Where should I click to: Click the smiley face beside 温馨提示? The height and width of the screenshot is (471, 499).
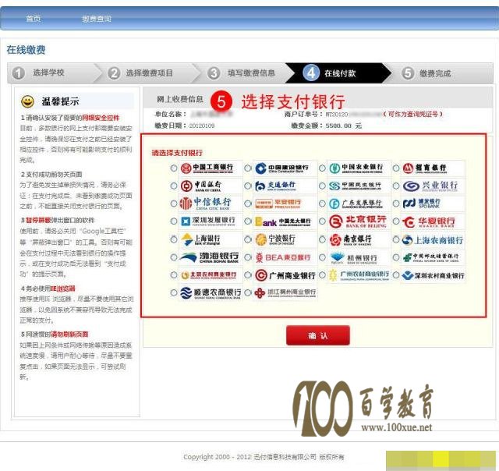pos(28,101)
